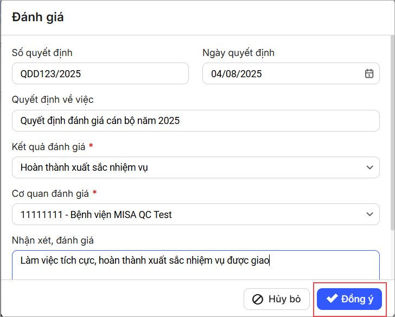Focus the Số quyết định field with QDD123/2025
The width and height of the screenshot is (395, 317).
(x=100, y=73)
